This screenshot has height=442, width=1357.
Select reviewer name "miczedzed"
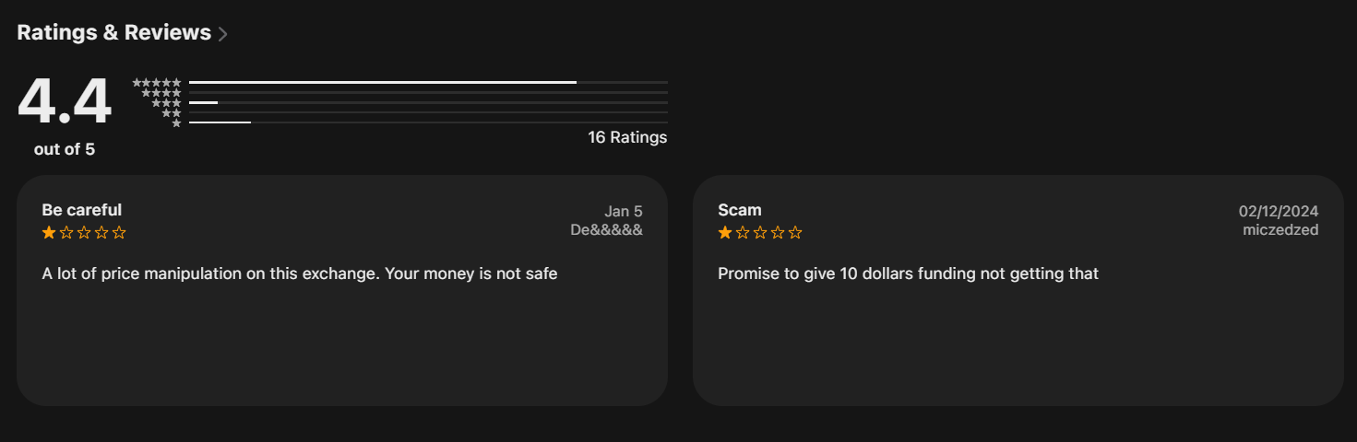tap(1280, 230)
